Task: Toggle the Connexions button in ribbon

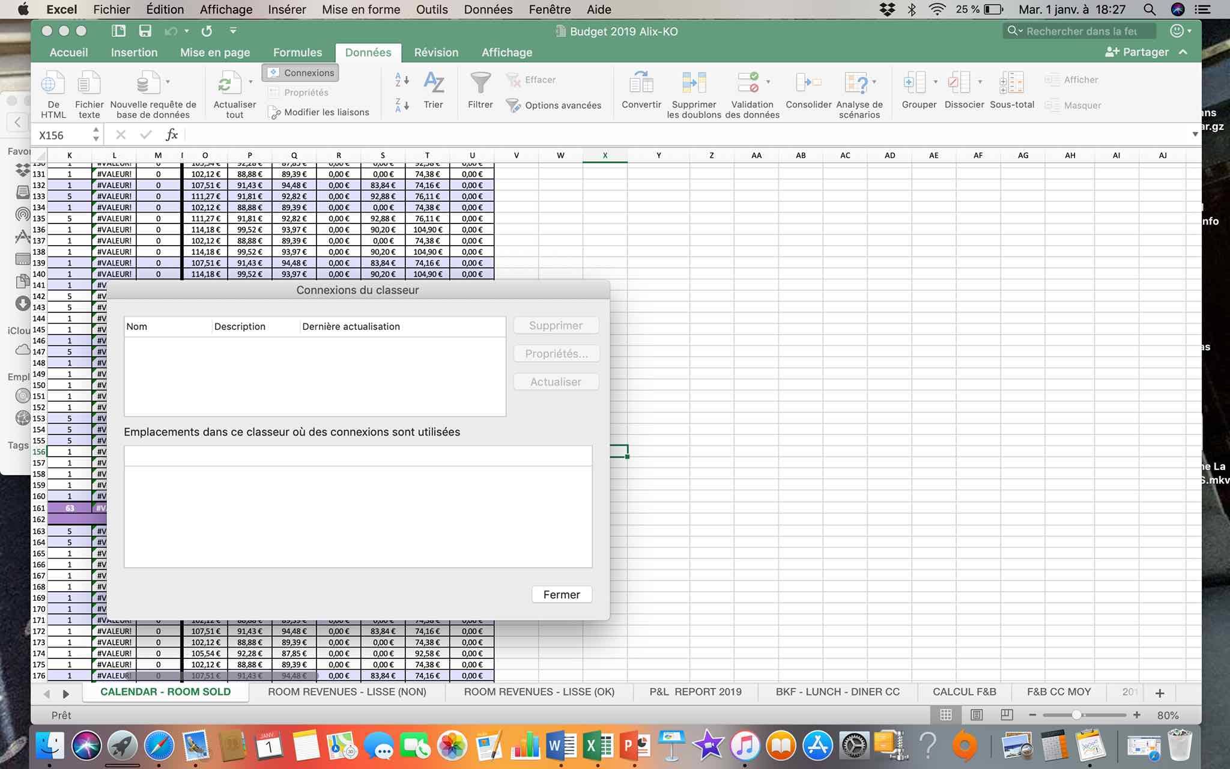Action: coord(301,73)
